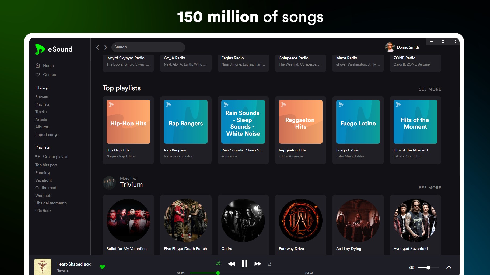Toggle shuffle playback
This screenshot has width=490, height=275.
(x=218, y=264)
